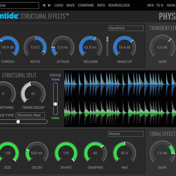
Task: Click the blue transient waveform display
Action: [120, 84]
